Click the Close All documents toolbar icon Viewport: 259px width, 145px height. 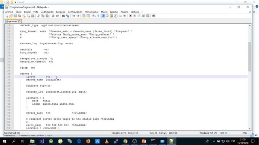point(28,16)
